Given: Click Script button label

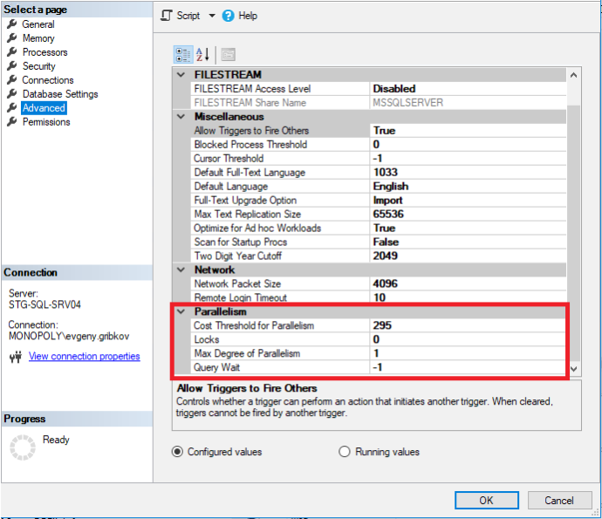Looking at the screenshot, I should pyautogui.click(x=188, y=16).
